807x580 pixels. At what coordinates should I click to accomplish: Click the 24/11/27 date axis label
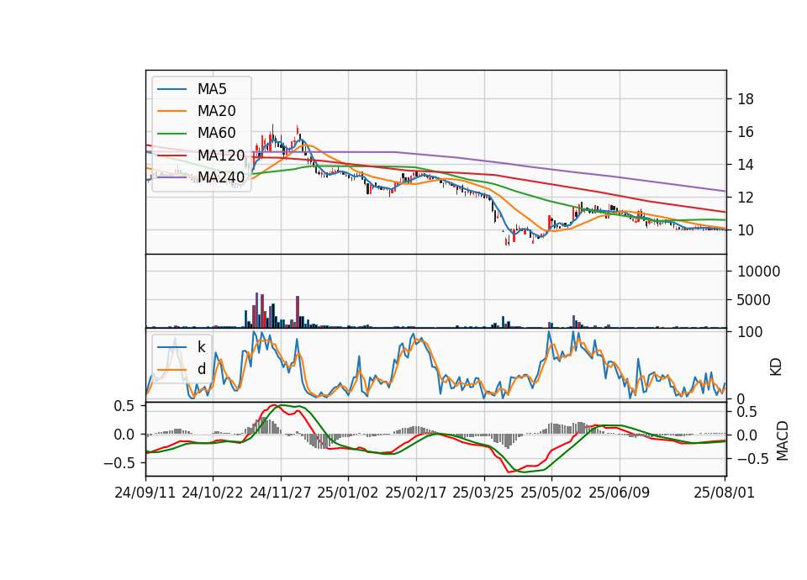tap(281, 493)
